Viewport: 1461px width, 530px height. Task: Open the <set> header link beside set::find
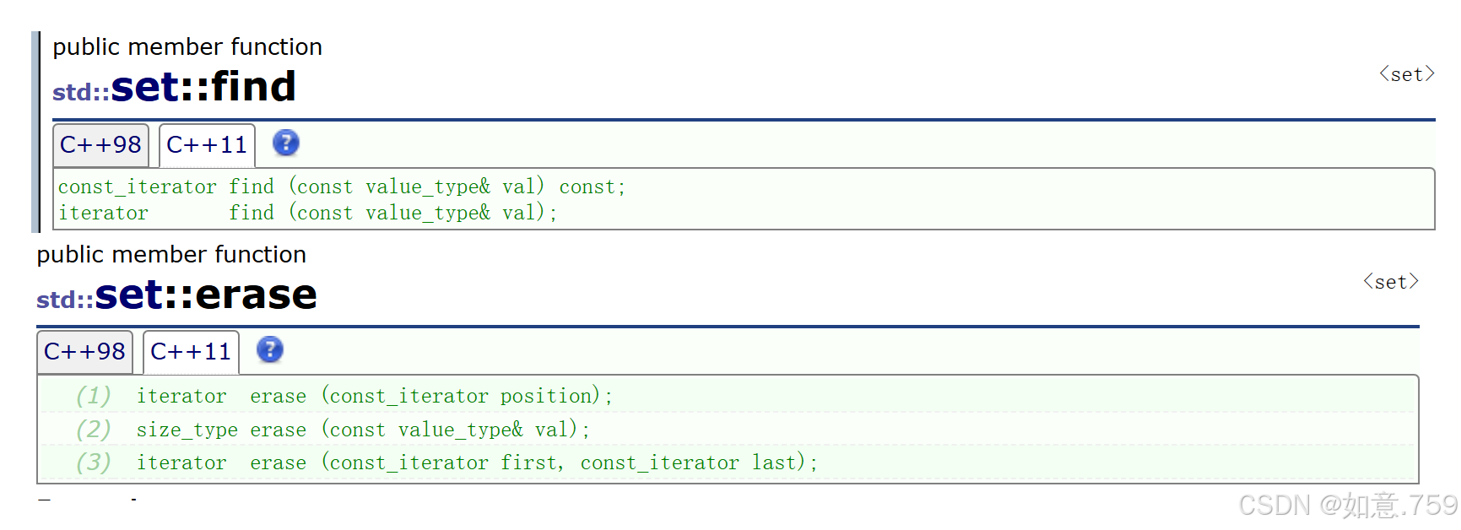pos(1406,74)
